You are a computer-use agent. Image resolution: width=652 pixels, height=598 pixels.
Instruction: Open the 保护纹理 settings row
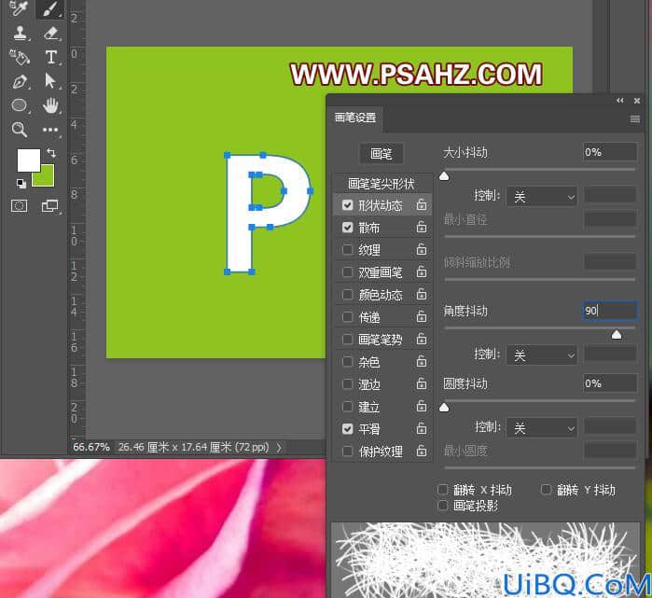tap(383, 452)
